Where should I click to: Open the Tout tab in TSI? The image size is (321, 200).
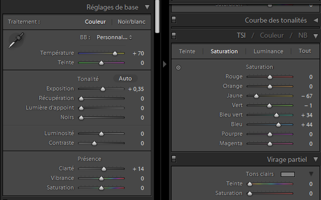304,51
